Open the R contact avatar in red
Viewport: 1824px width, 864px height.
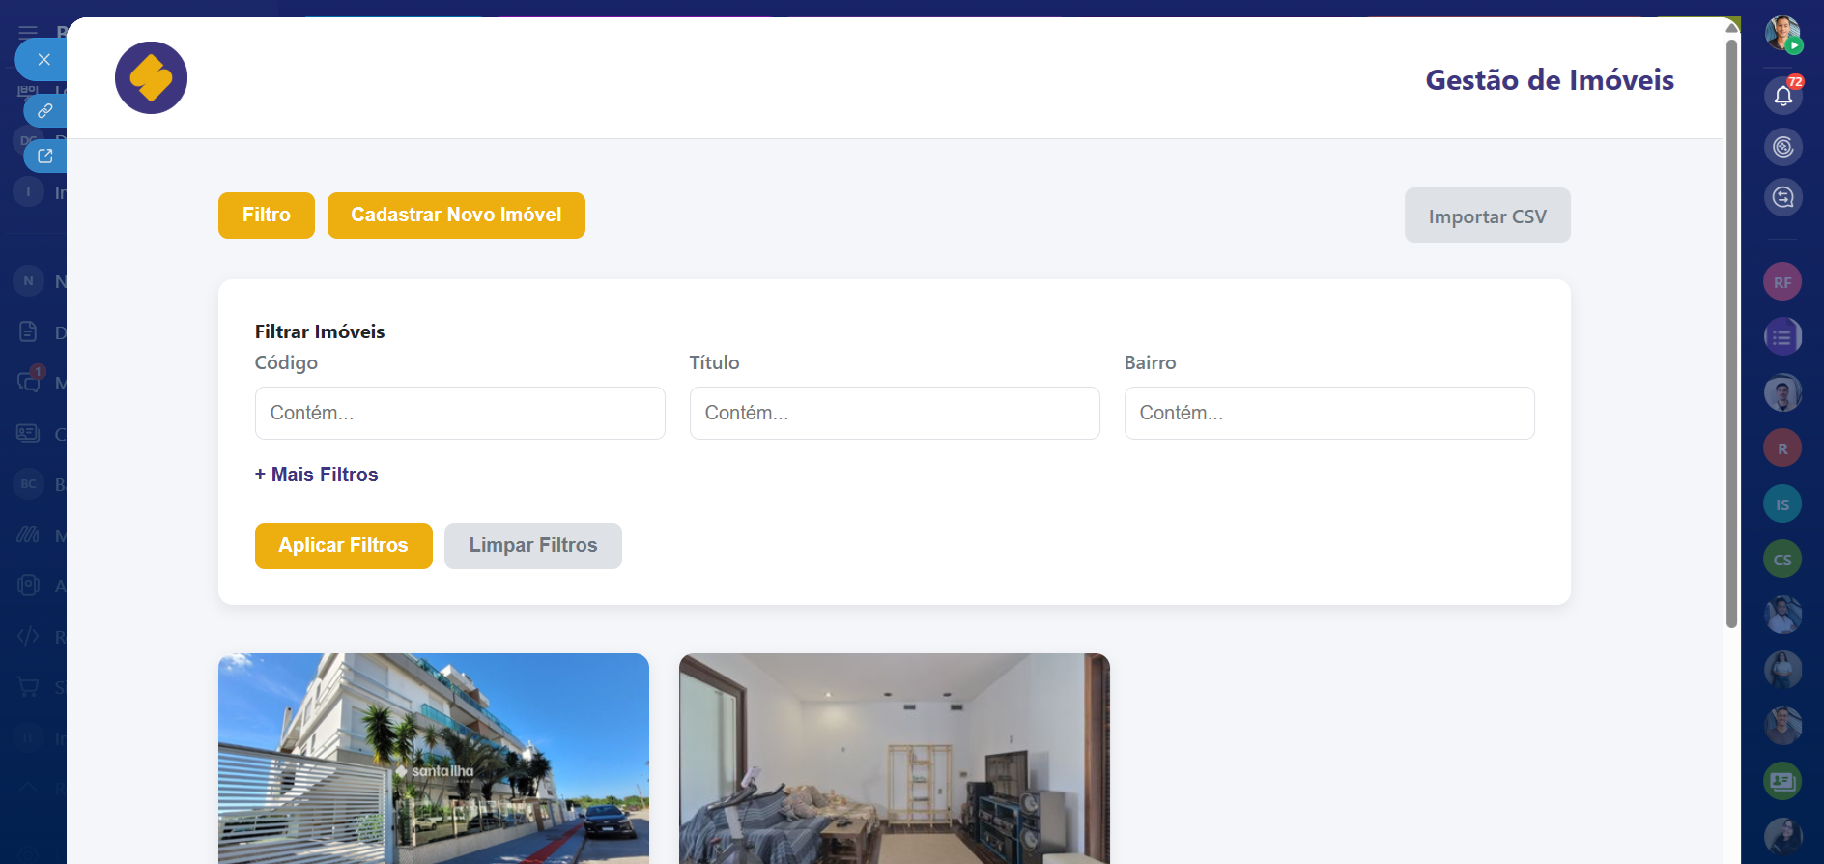[x=1782, y=448]
